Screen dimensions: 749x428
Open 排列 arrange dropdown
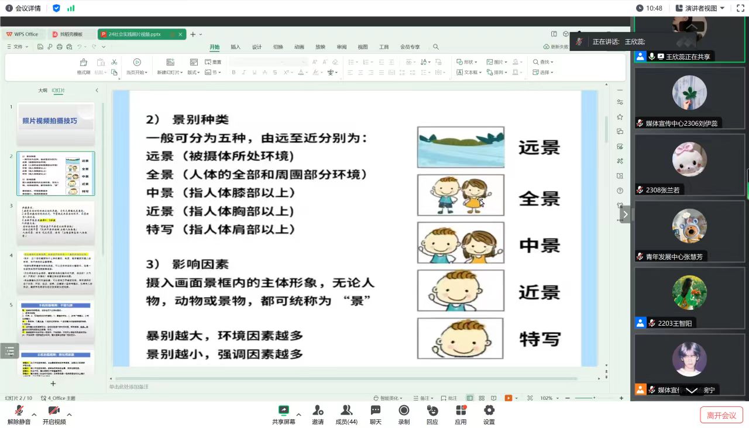click(497, 73)
